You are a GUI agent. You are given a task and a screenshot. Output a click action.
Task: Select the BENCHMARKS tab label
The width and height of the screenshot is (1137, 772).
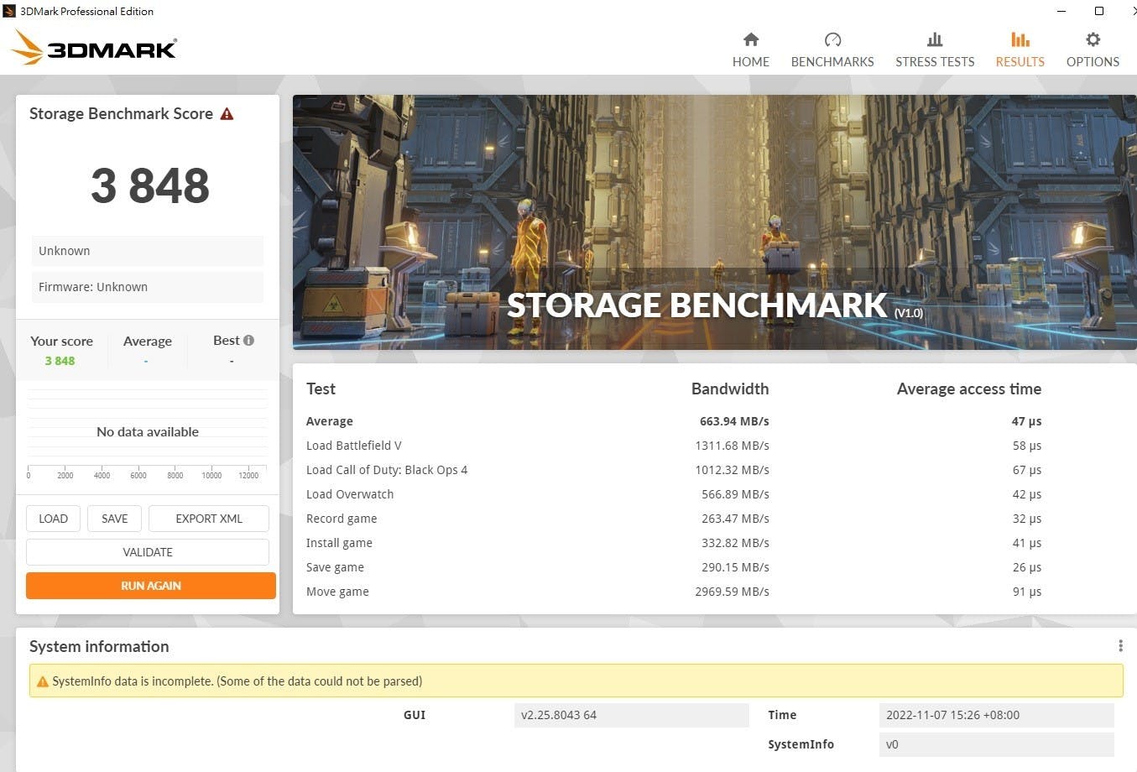point(832,62)
